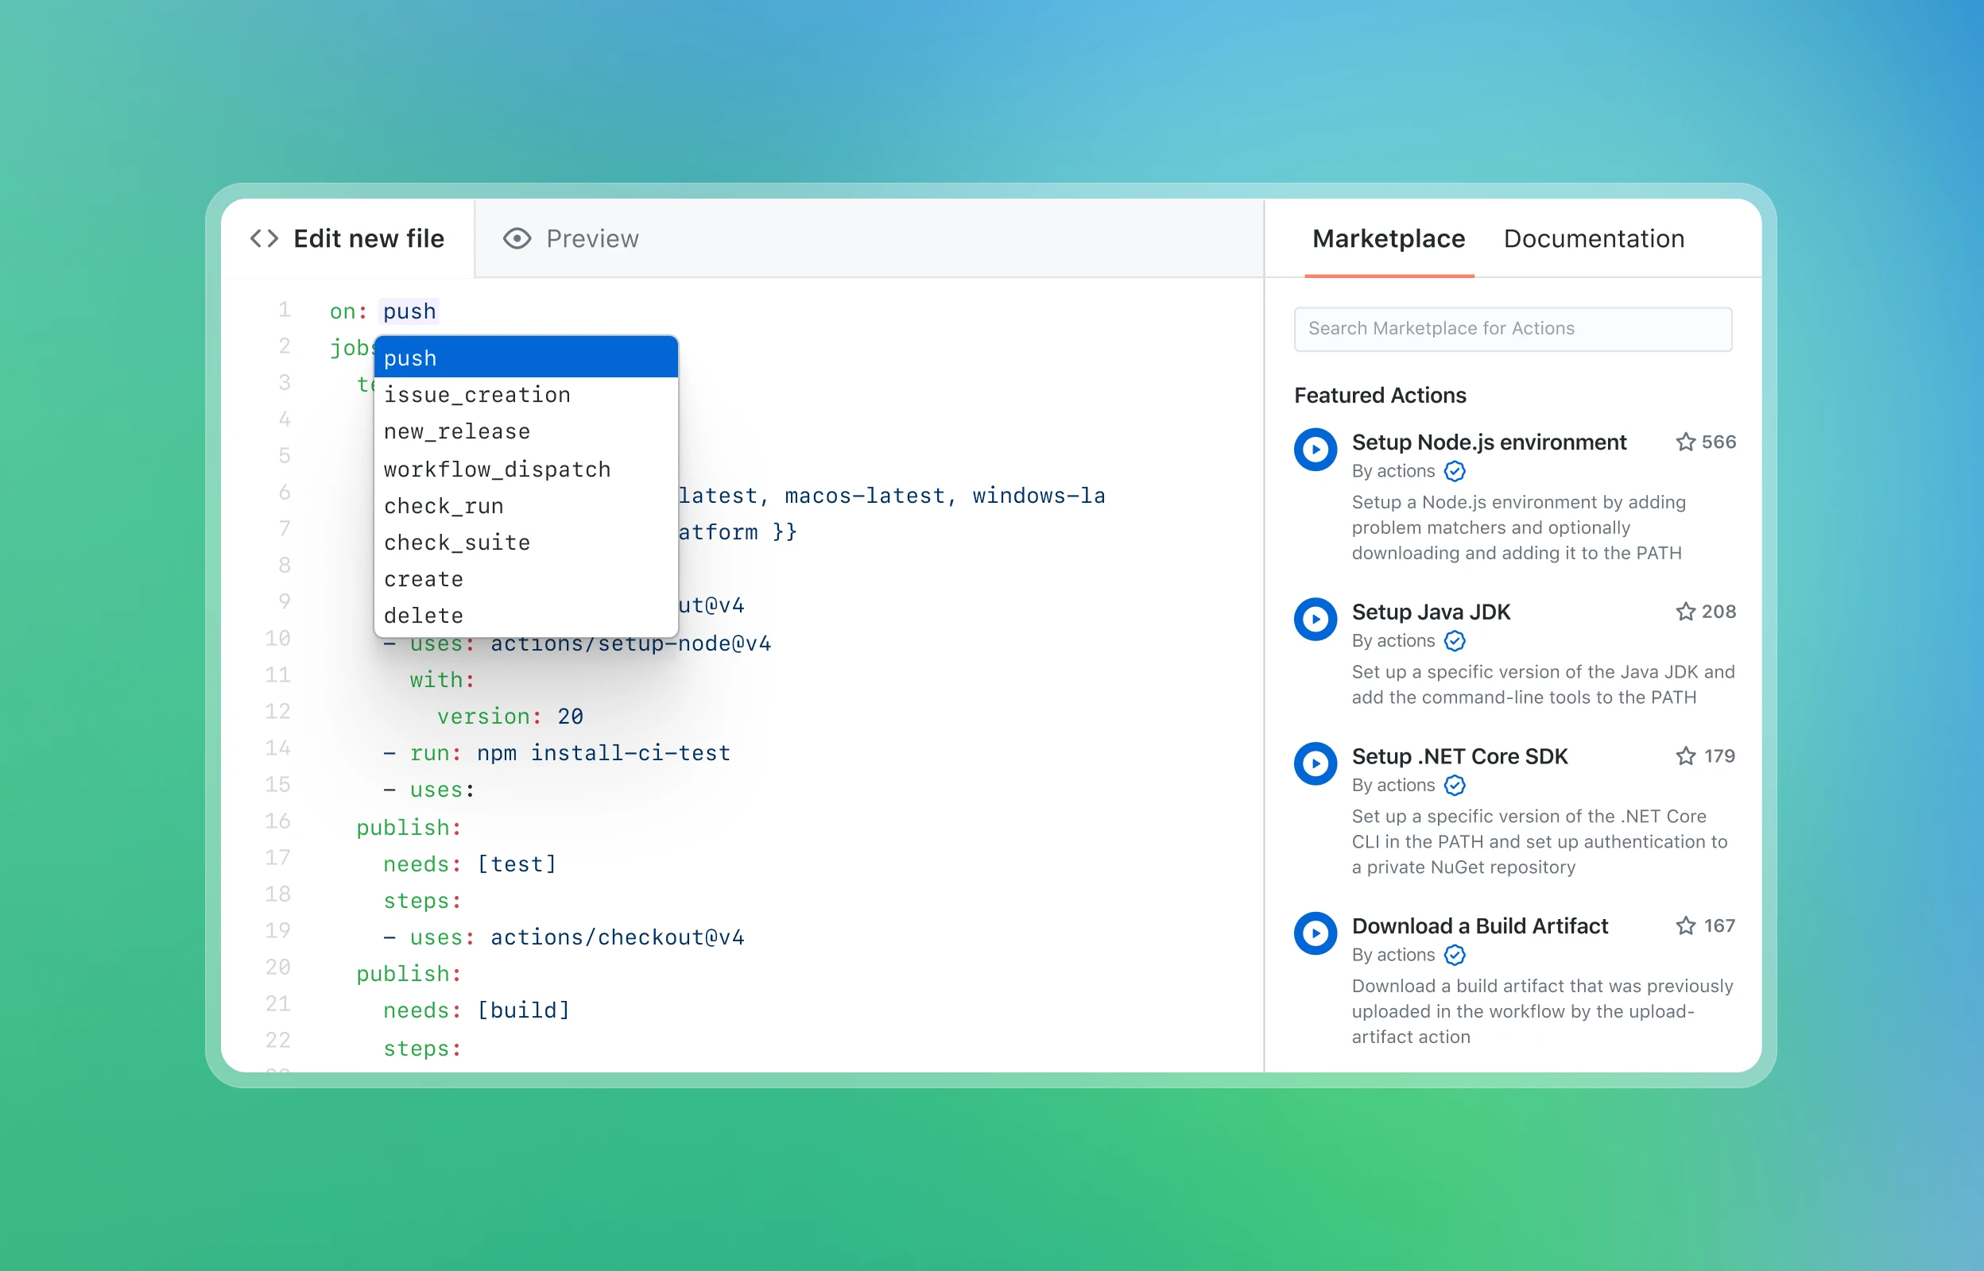The width and height of the screenshot is (1984, 1271).
Task: Switch to the Documentation tab
Action: click(x=1595, y=238)
